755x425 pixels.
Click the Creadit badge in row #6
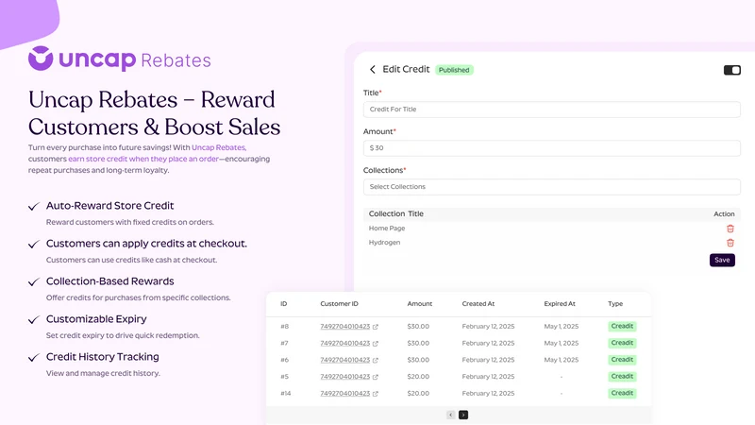pos(622,360)
